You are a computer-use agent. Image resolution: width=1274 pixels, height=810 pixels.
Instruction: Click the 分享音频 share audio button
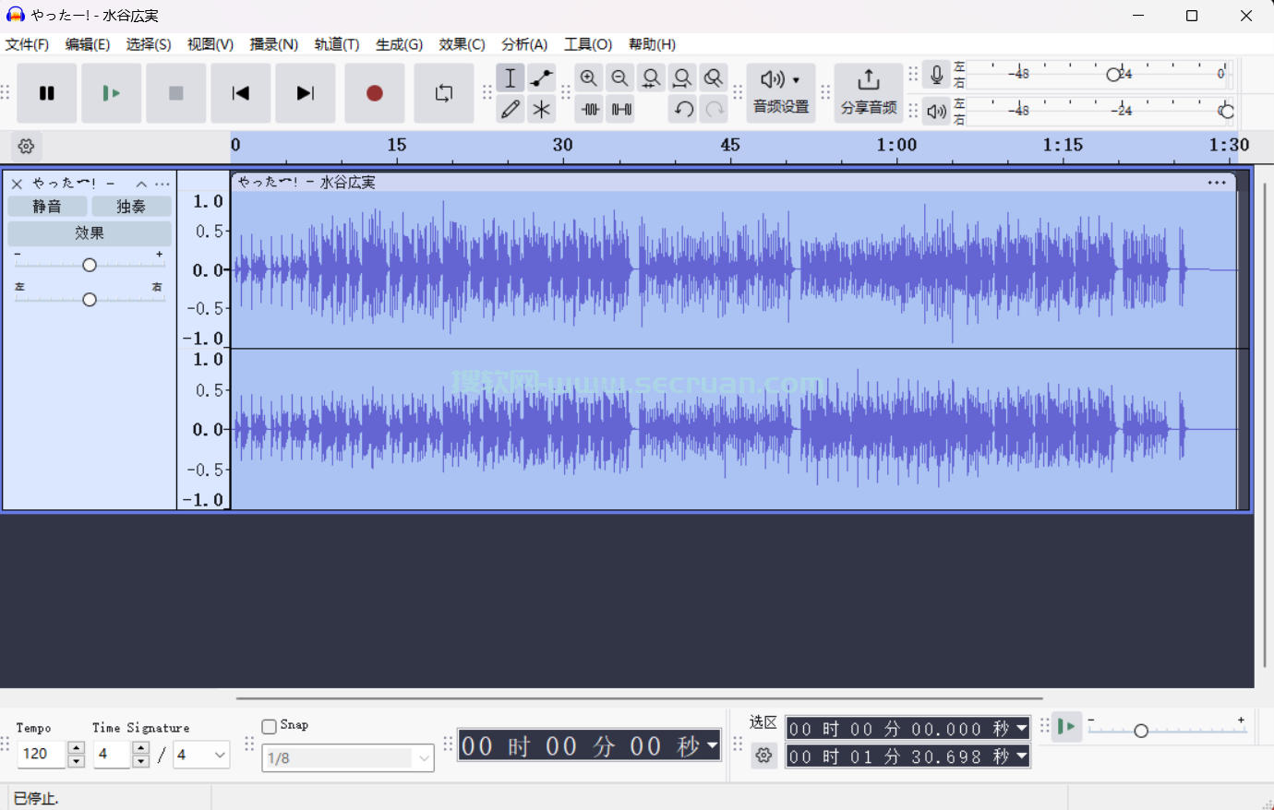pos(869,93)
